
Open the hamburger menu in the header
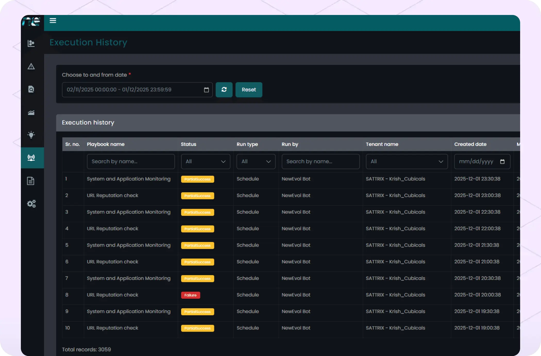pyautogui.click(x=53, y=21)
